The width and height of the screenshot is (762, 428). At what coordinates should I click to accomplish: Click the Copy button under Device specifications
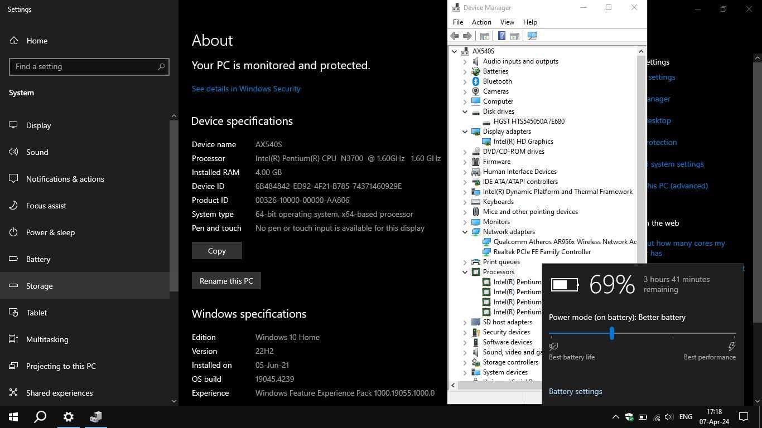[x=217, y=251]
